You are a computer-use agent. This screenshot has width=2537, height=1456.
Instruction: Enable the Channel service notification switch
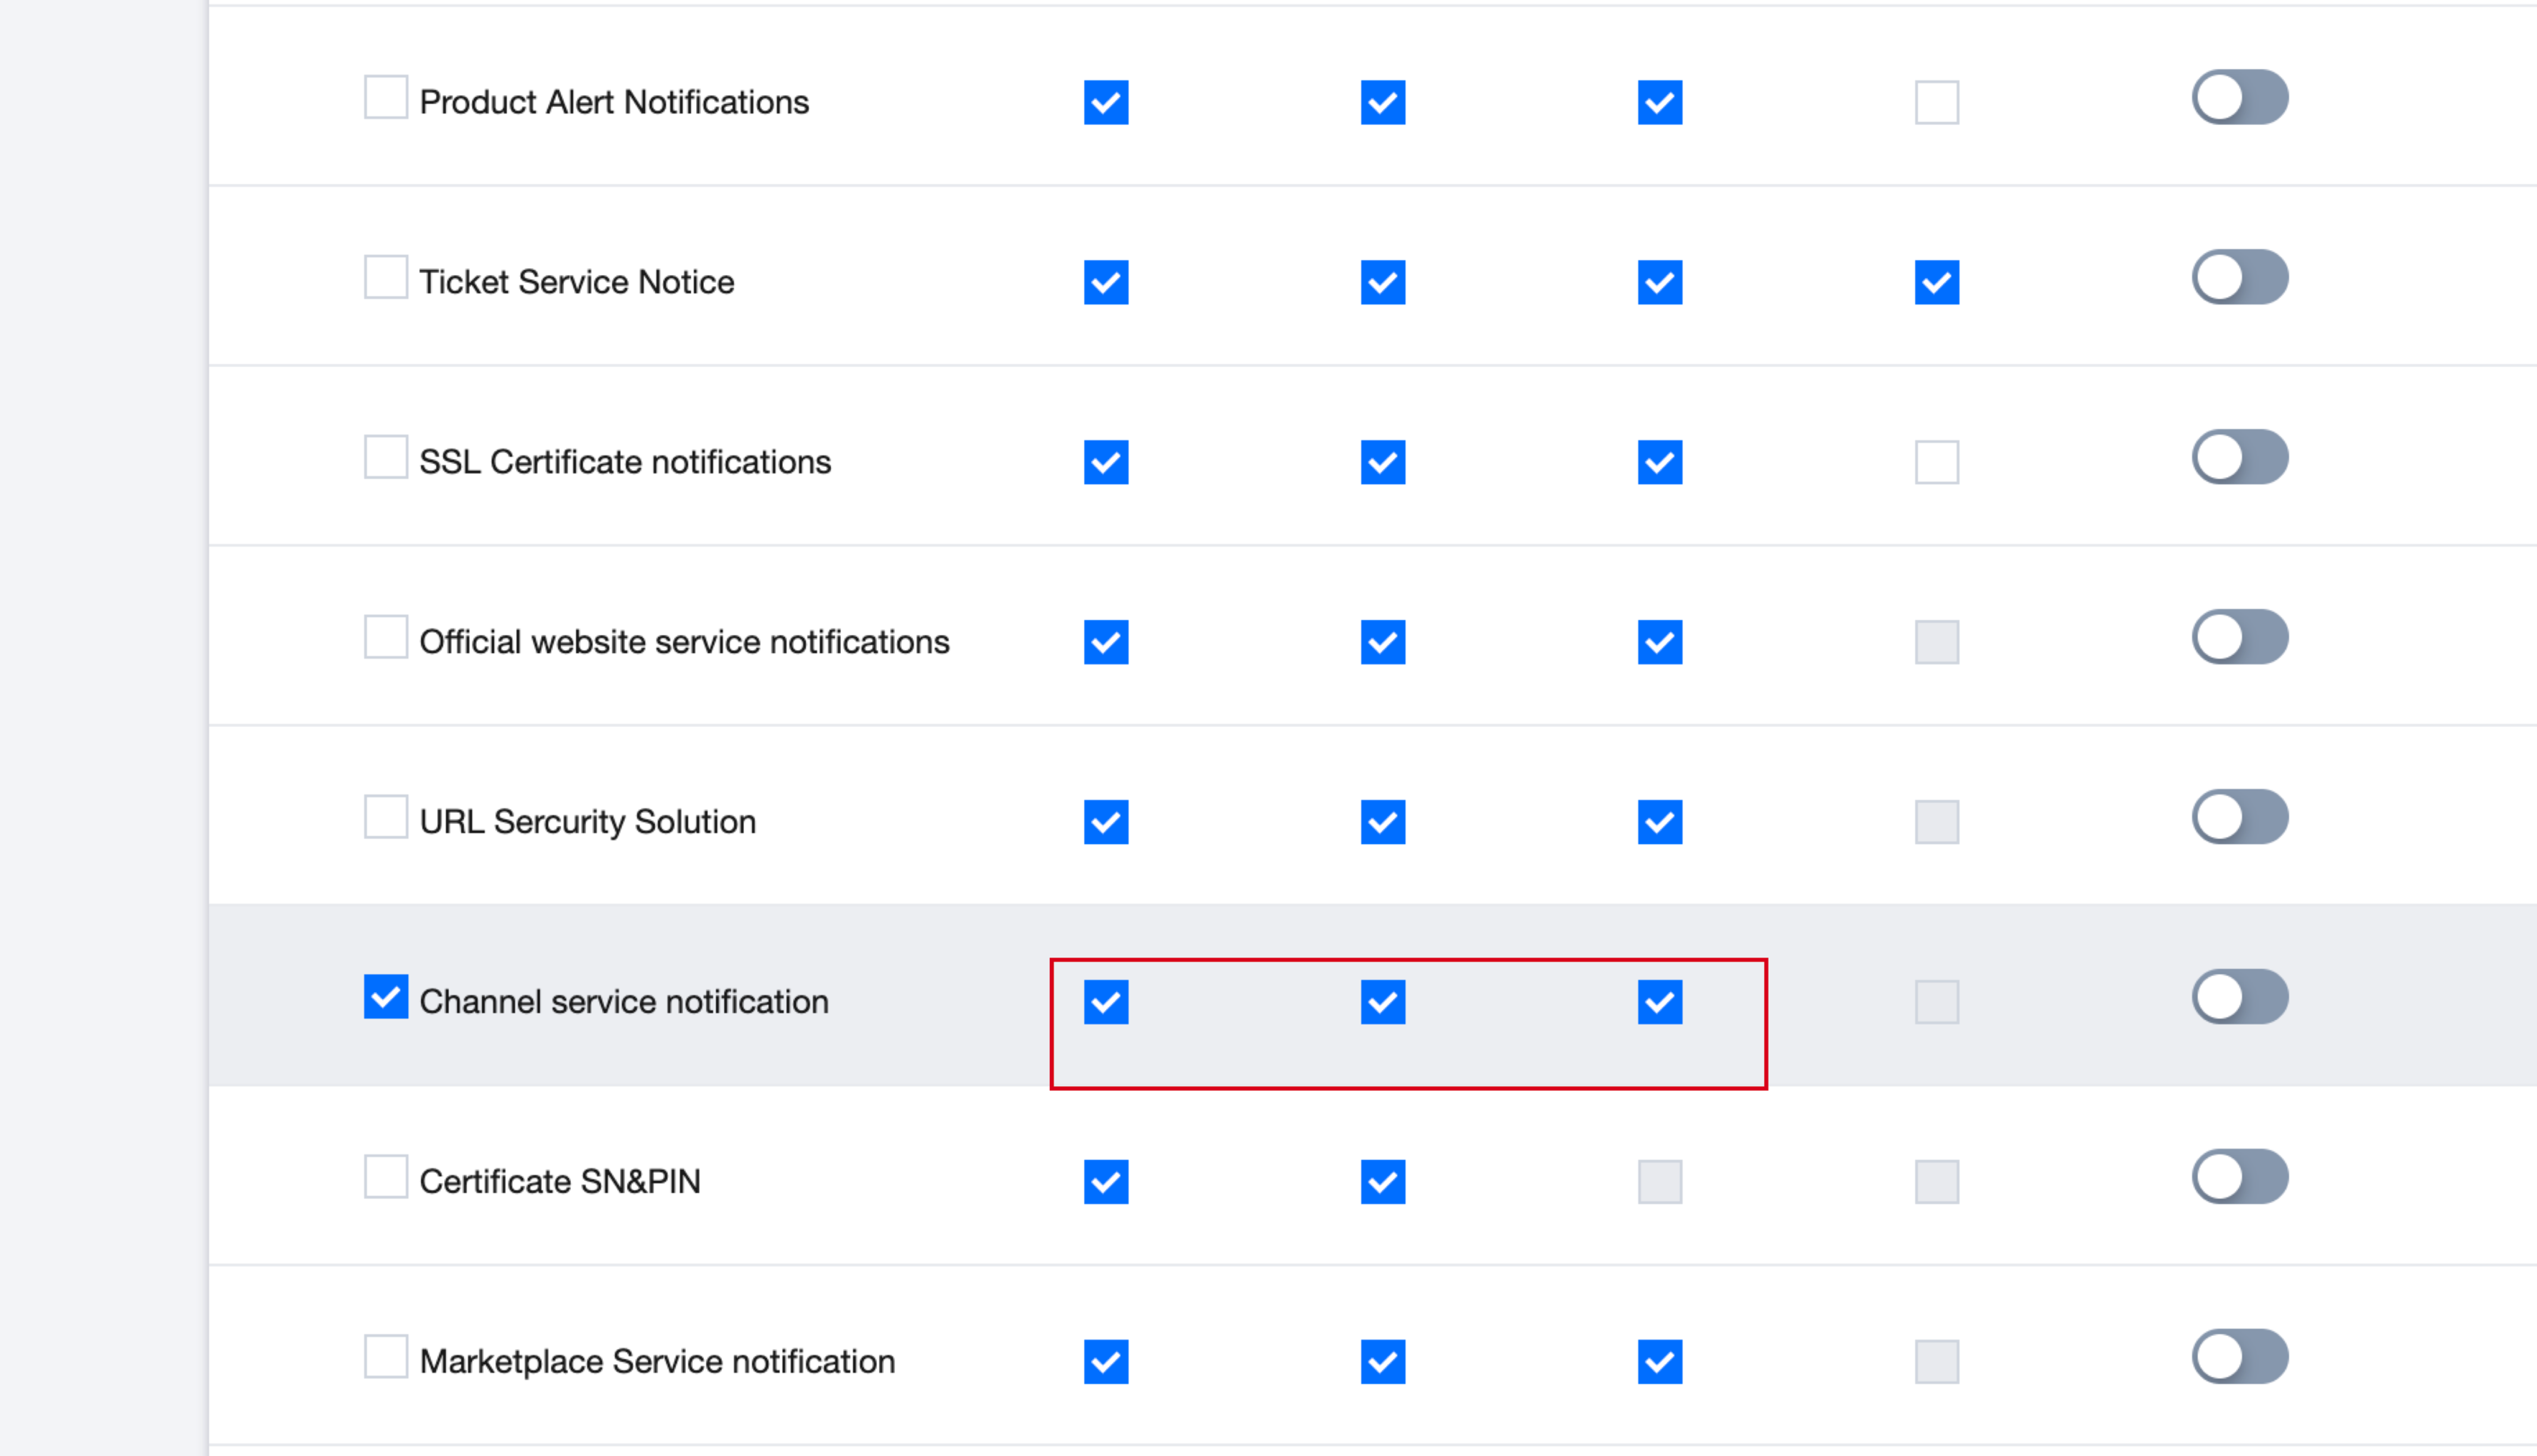click(x=2240, y=997)
